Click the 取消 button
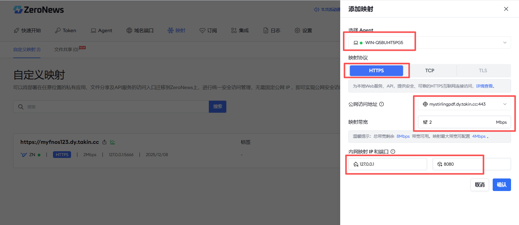519x225 pixels. pos(480,185)
